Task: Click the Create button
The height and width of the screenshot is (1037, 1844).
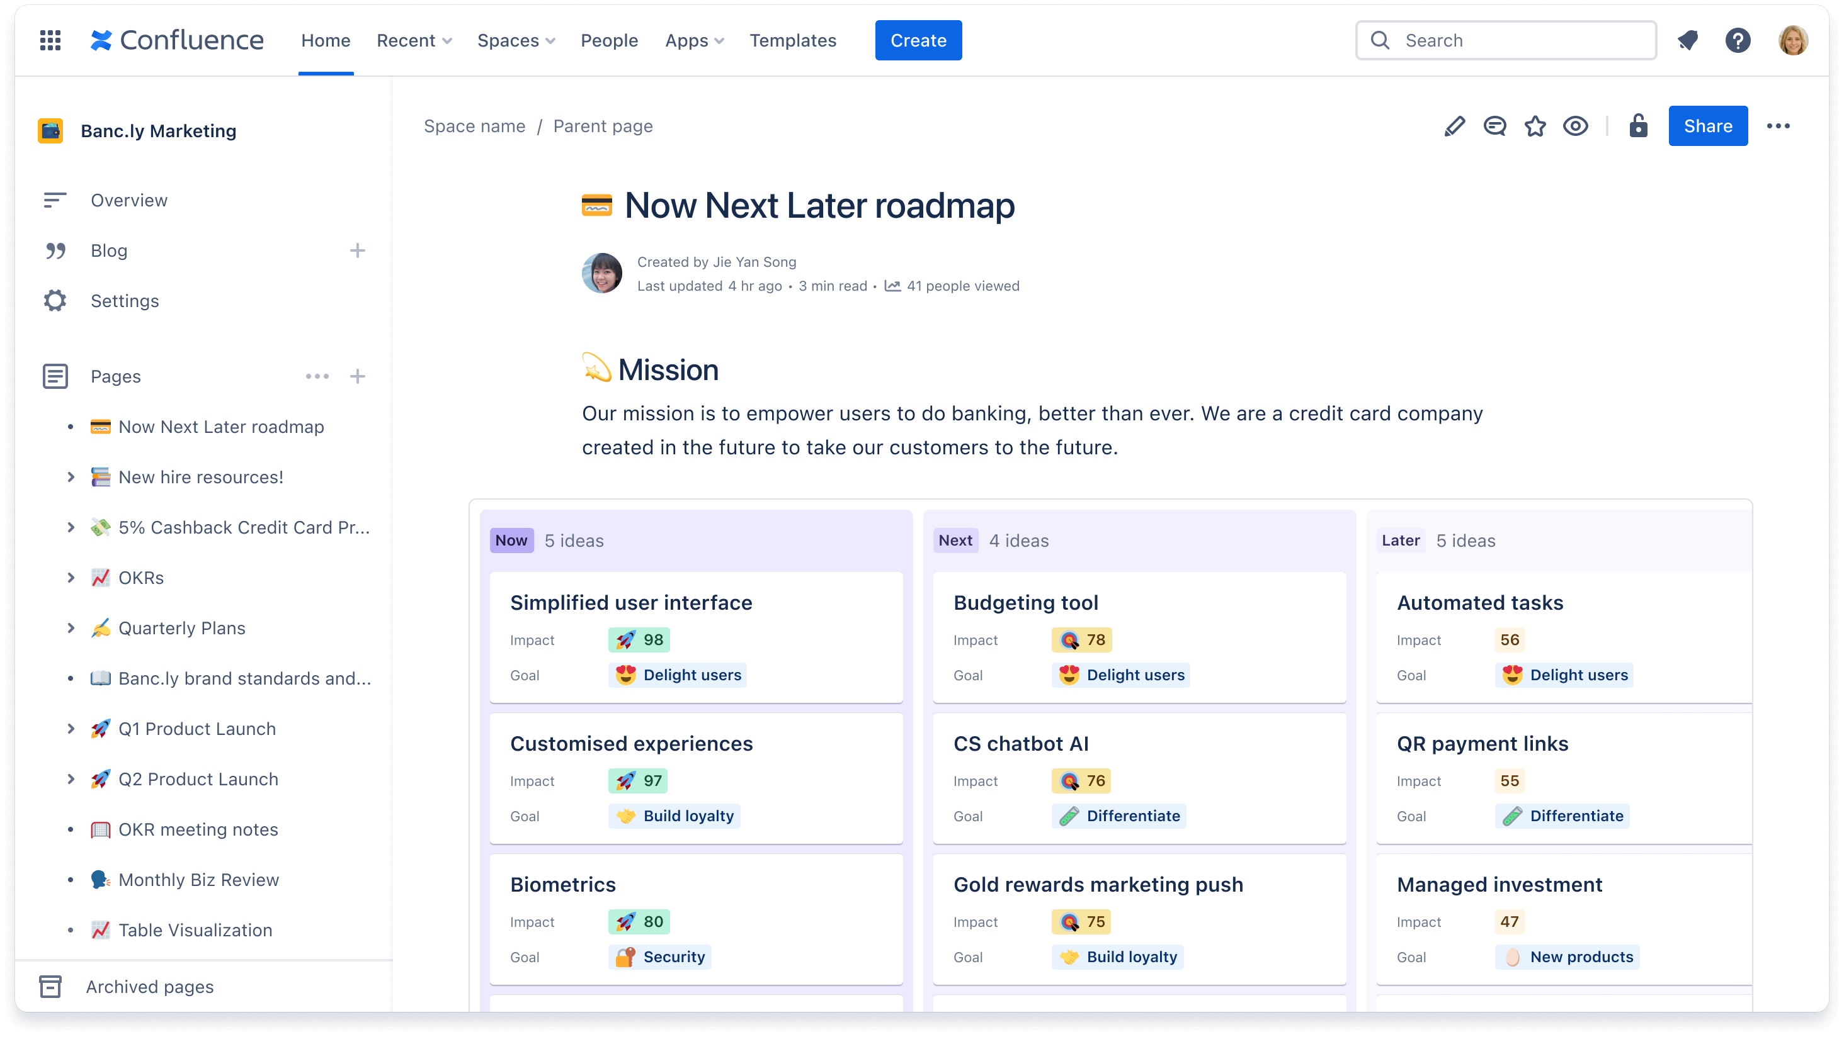Action: (x=918, y=39)
